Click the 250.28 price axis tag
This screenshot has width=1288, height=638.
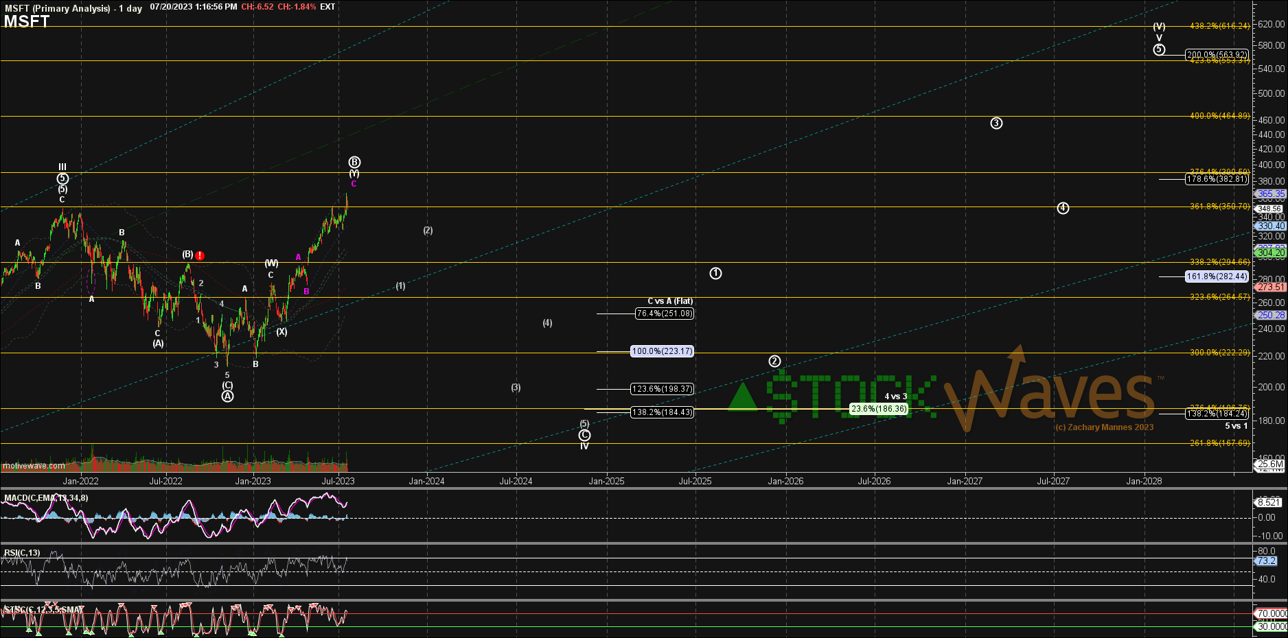pyautogui.click(x=1271, y=315)
